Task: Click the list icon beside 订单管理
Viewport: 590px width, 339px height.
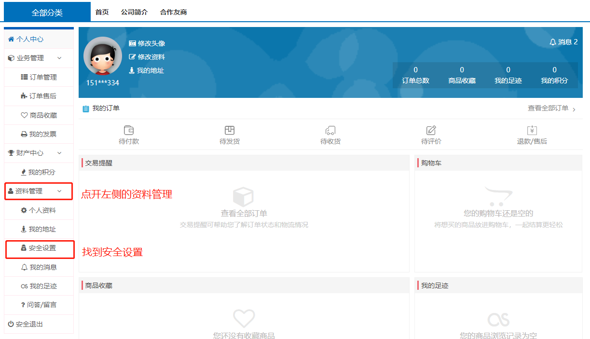Action: coord(24,77)
